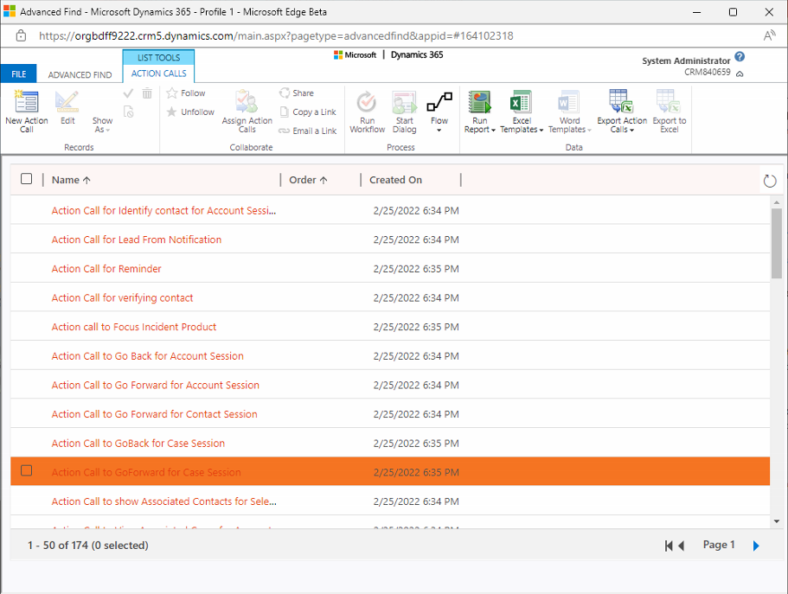
Task: Toggle the select-all checkbox in header
Action: [27, 179]
